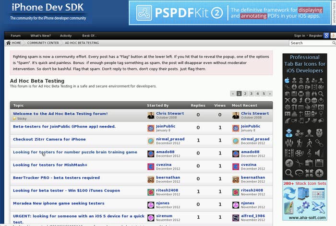Click in the Search field
This screenshot has height=226, width=336.
point(310,43)
